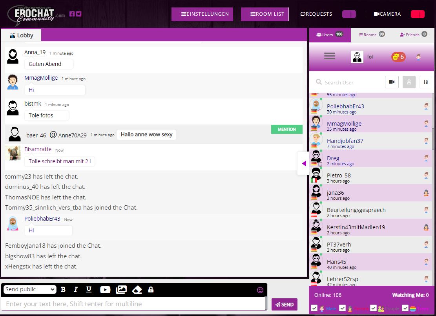This screenshot has width=436, height=316.
Task: Switch to the Rooms tab
Action: 371,35
